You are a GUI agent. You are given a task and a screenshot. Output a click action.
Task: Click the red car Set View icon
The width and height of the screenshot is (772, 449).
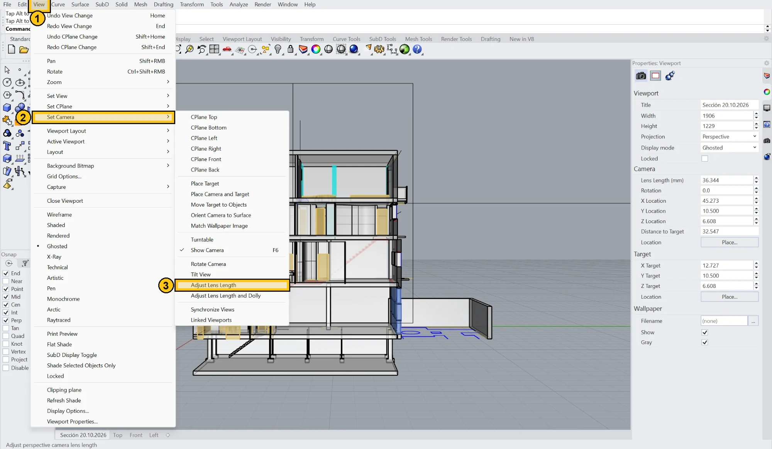click(x=227, y=49)
